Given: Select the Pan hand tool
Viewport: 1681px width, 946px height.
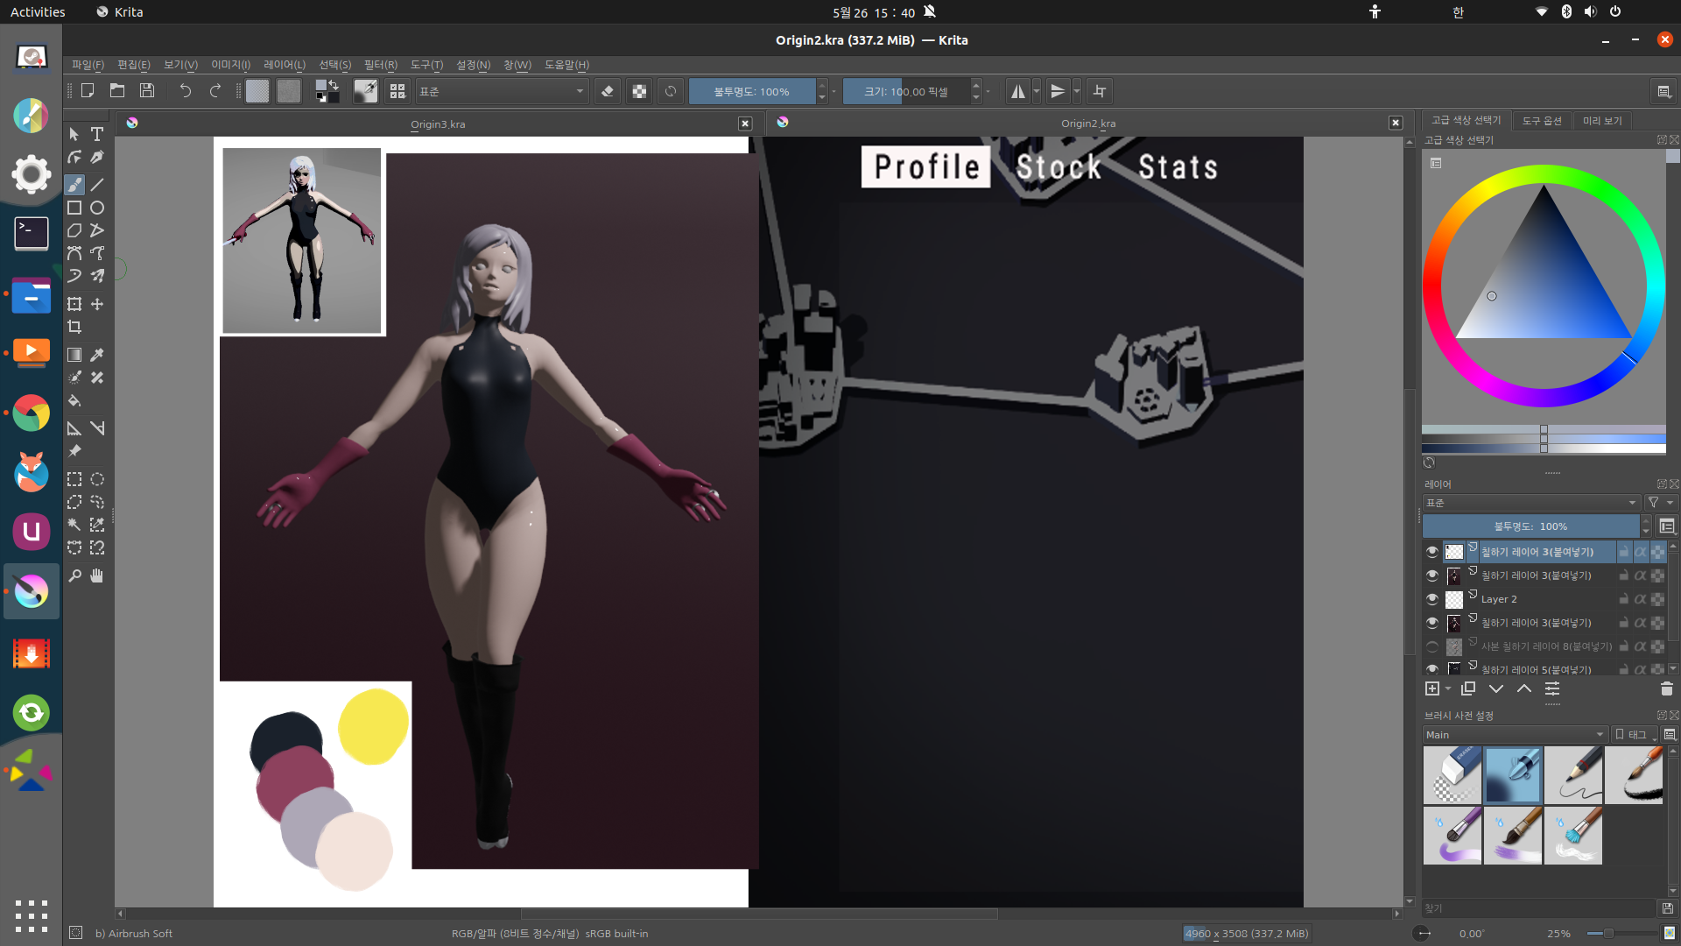Looking at the screenshot, I should click(x=97, y=575).
